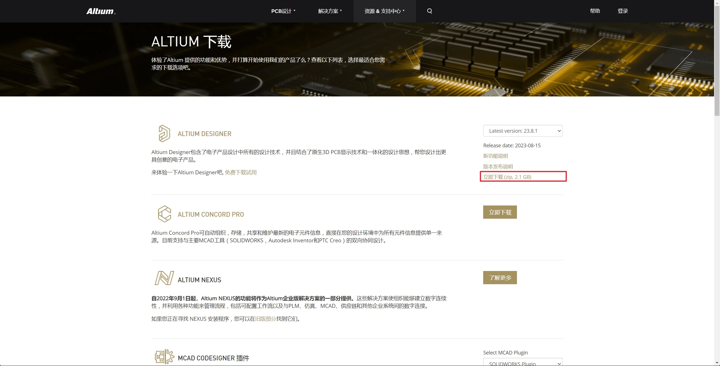Click the scrollbar up arrow
Image resolution: width=720 pixels, height=366 pixels.
click(x=717, y=3)
